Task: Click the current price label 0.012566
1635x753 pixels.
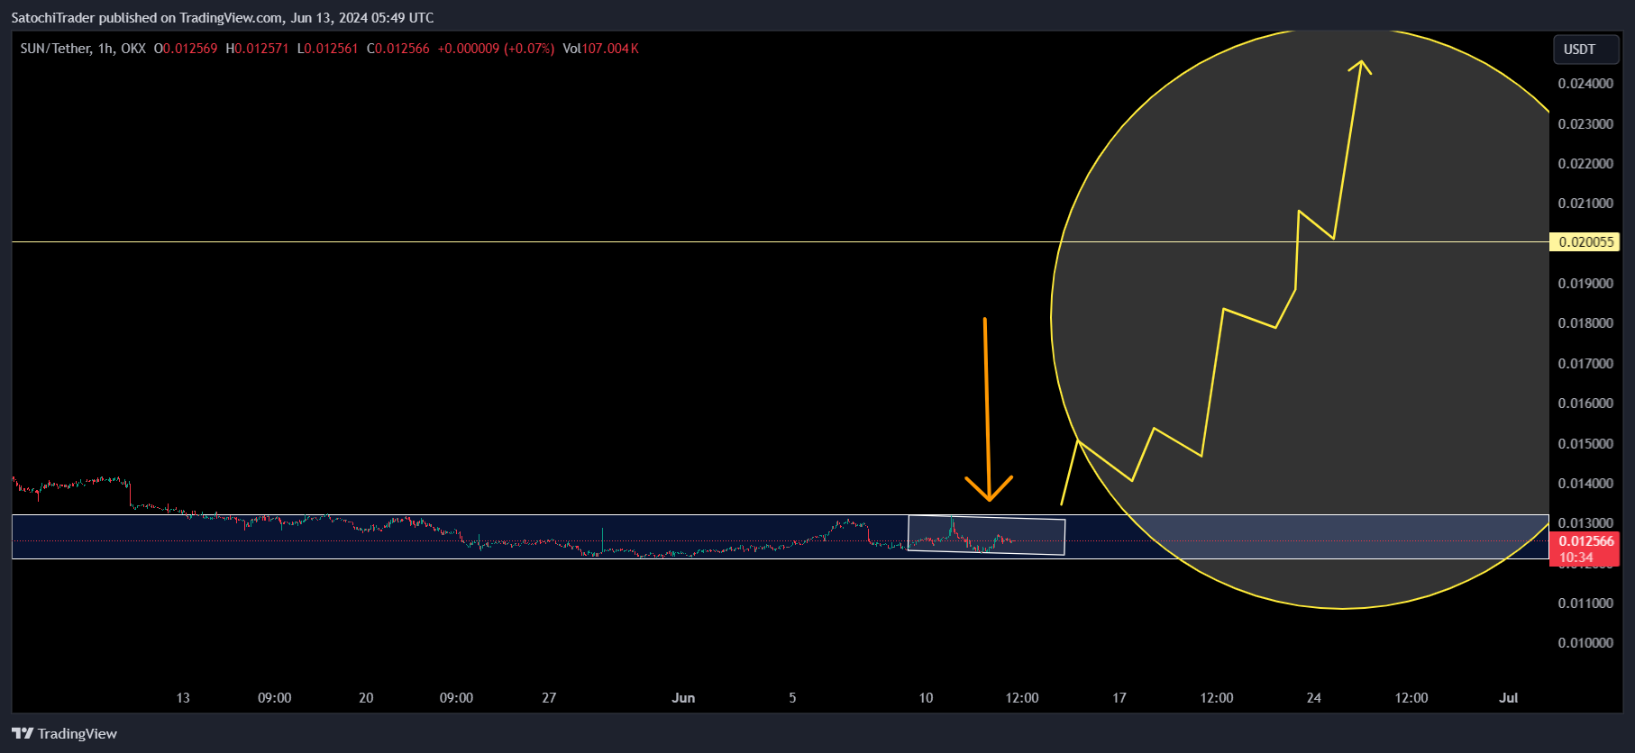Action: coord(1585,540)
